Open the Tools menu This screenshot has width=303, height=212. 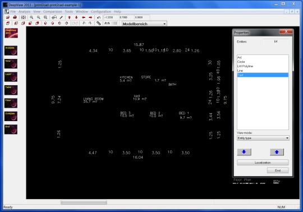[69, 12]
